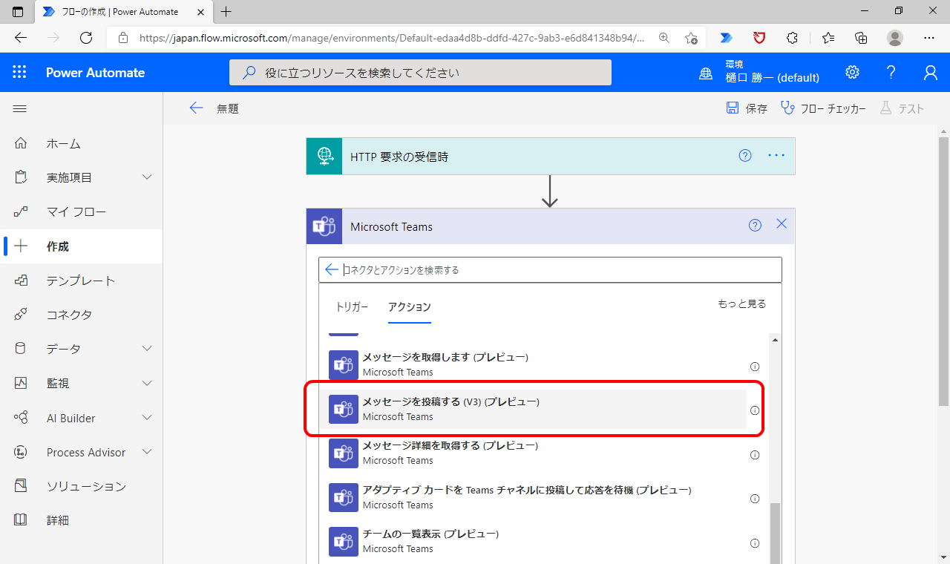Click the browser back button
This screenshot has width=950, height=564.
[21, 38]
